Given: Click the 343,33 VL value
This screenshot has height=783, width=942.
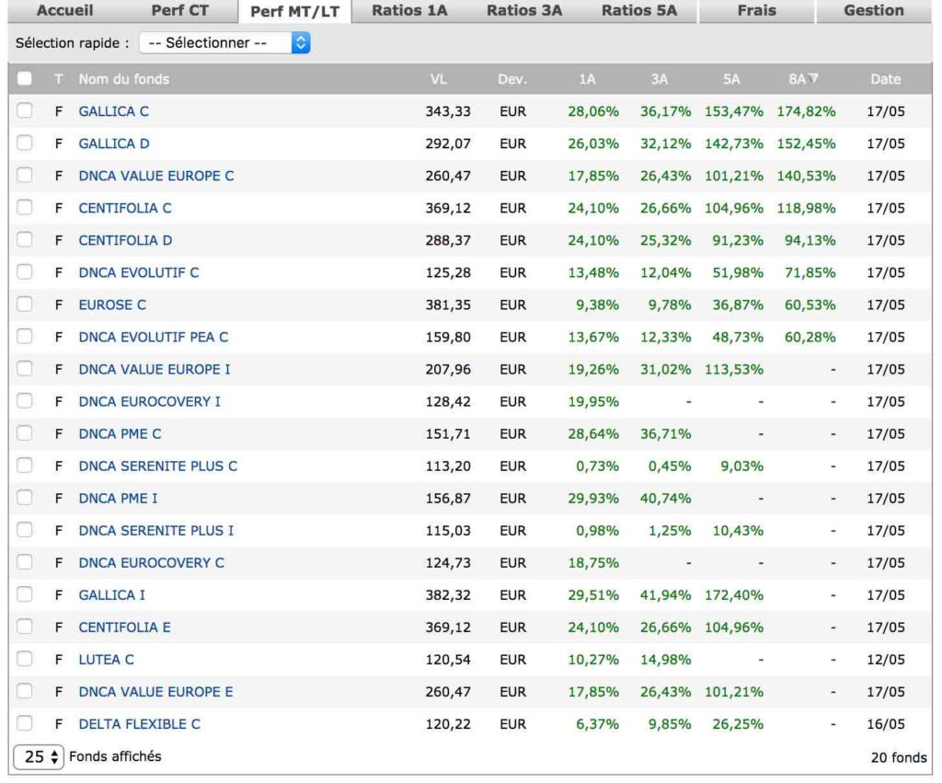Looking at the screenshot, I should coord(448,111).
